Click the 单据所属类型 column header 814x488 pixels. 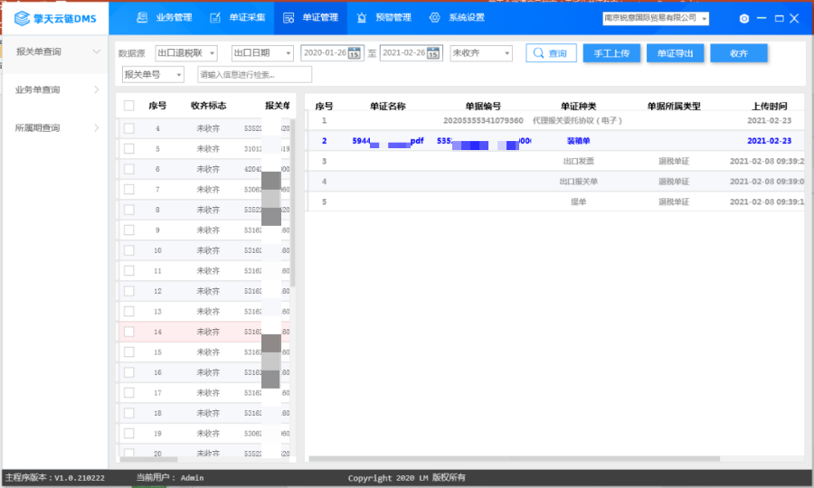673,107
